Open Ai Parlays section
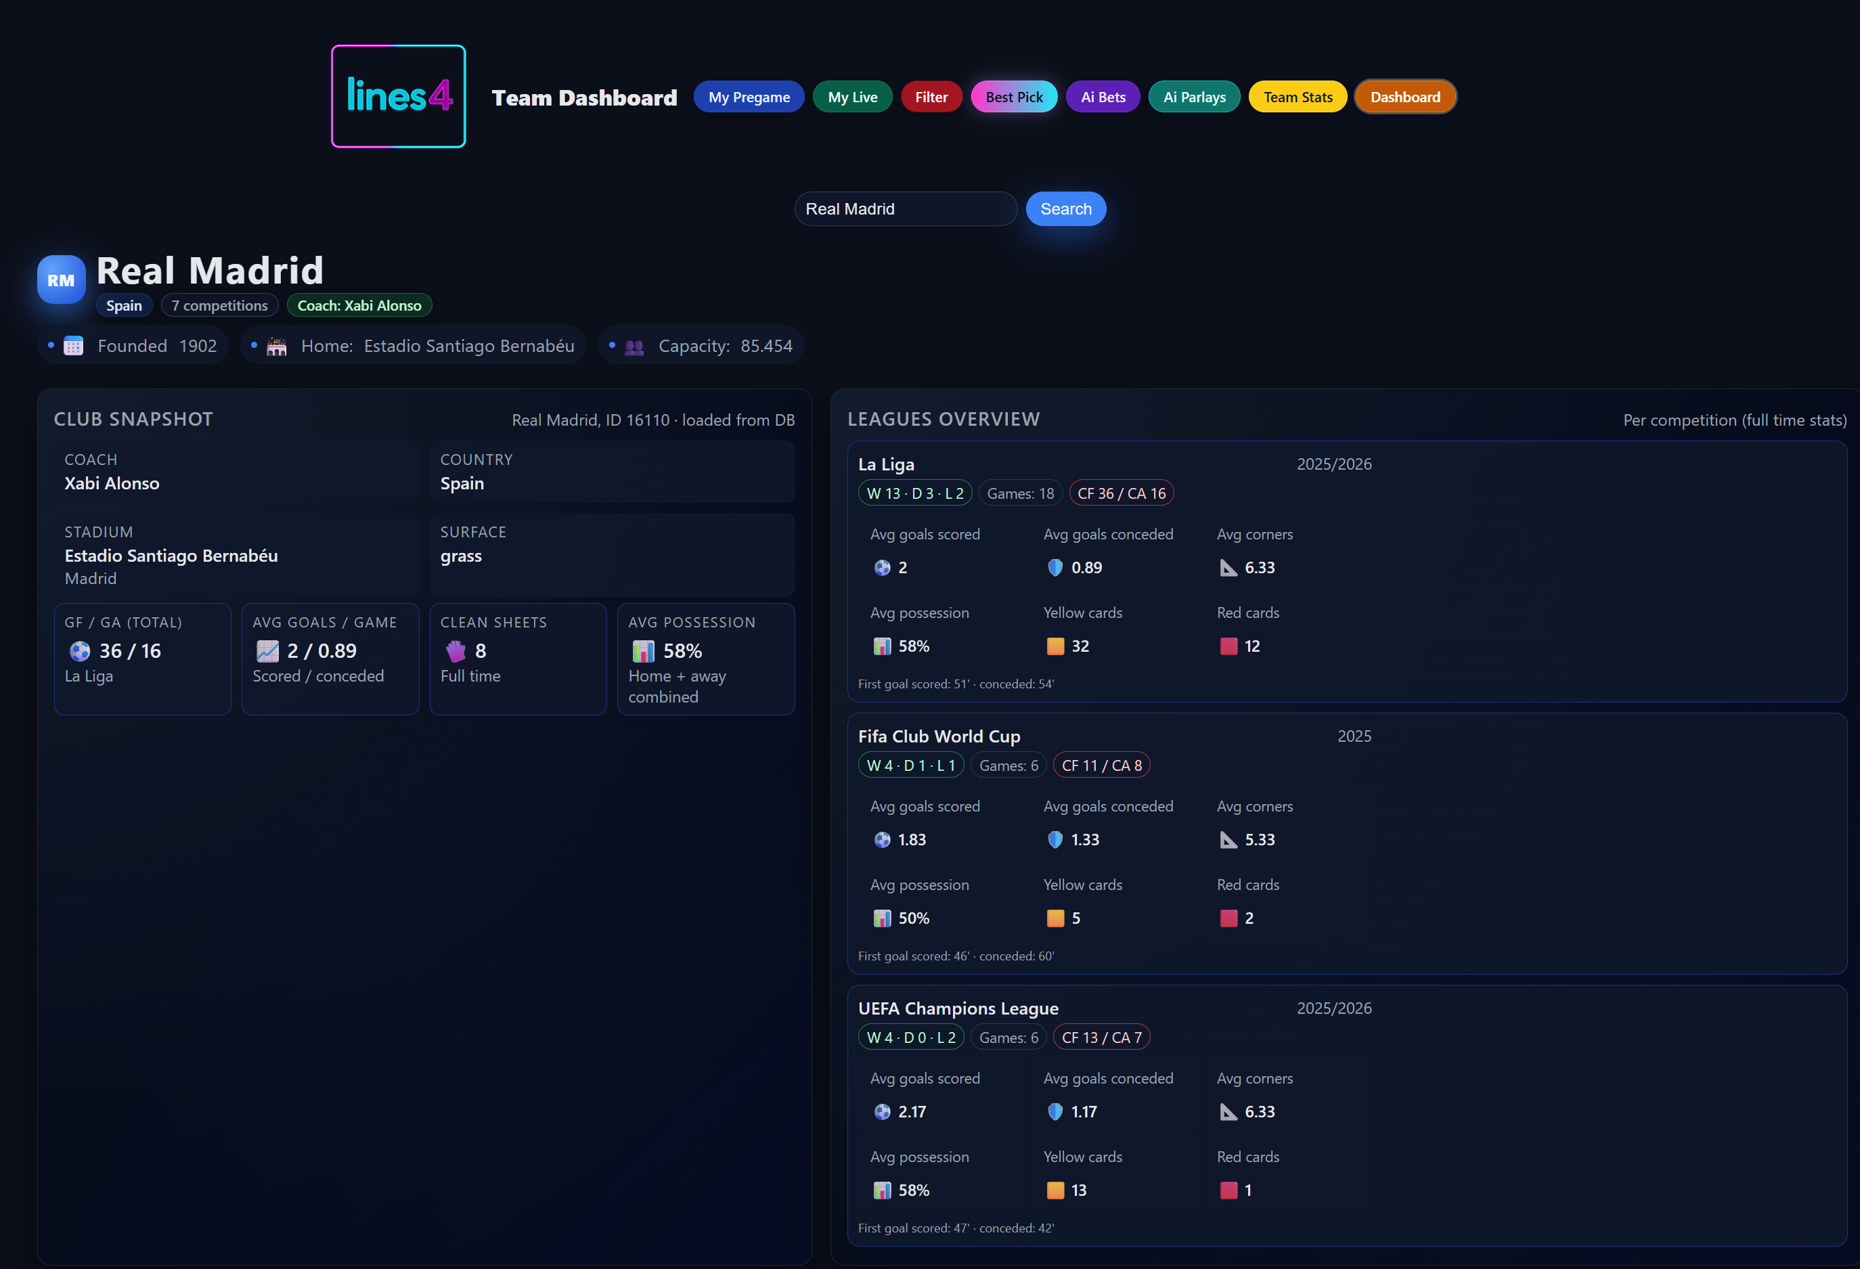This screenshot has width=1860, height=1269. point(1194,97)
